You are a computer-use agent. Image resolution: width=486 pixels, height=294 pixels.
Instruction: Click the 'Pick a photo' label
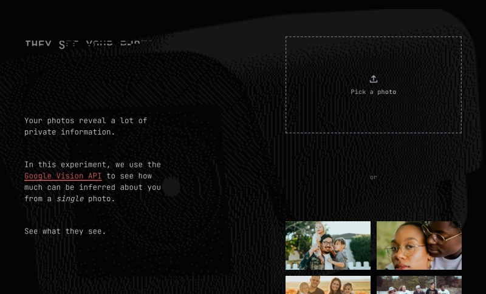pos(374,92)
